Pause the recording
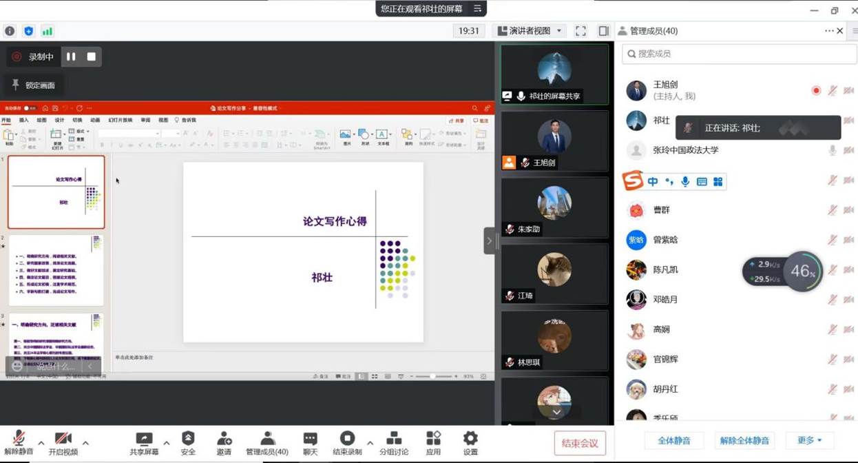 71,56
